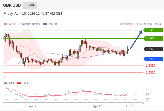Click the RSI legend label
164x111 pixels.
11,83
